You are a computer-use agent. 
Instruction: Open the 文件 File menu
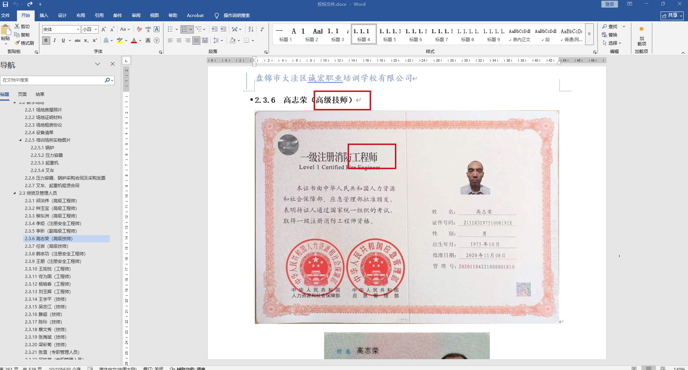(x=5, y=16)
